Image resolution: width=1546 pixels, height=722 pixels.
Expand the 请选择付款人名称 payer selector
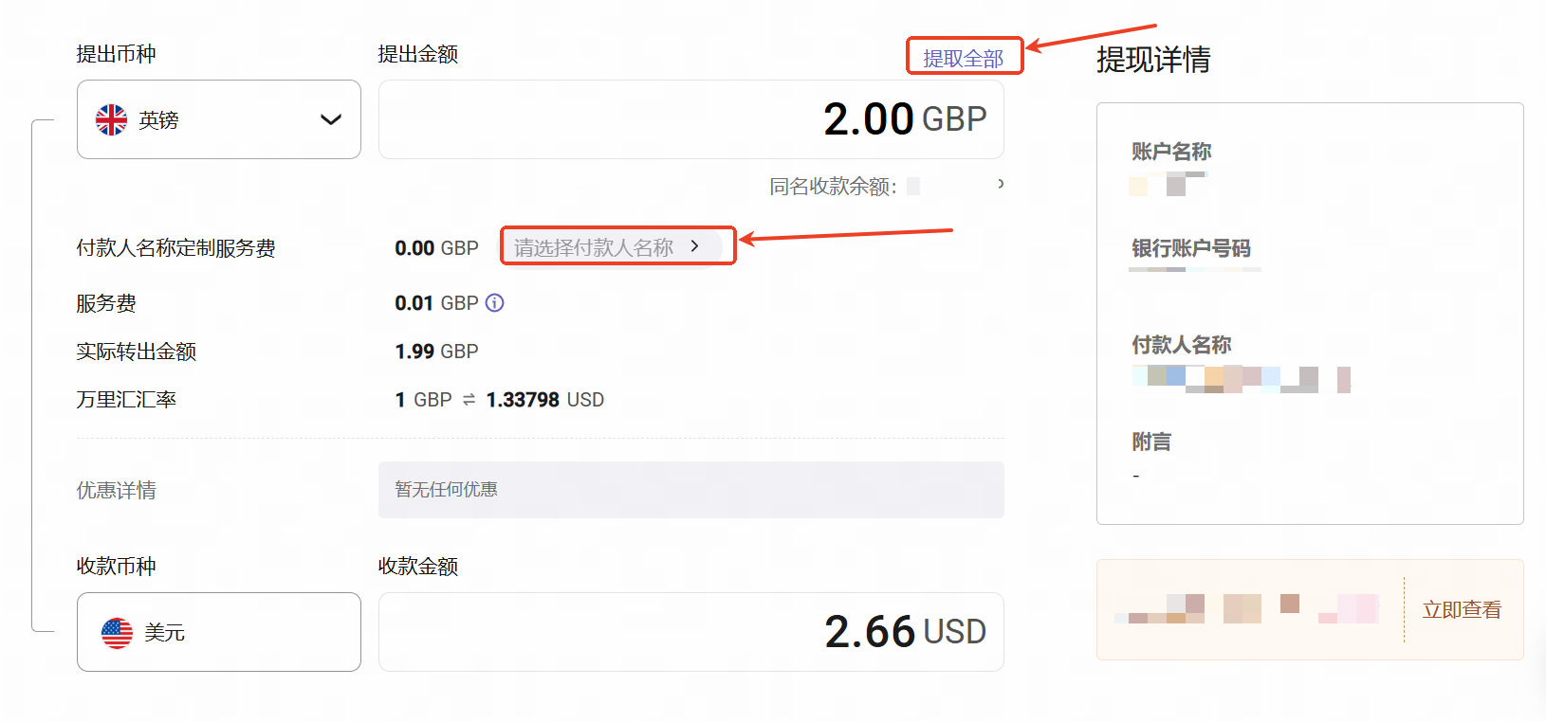(617, 245)
